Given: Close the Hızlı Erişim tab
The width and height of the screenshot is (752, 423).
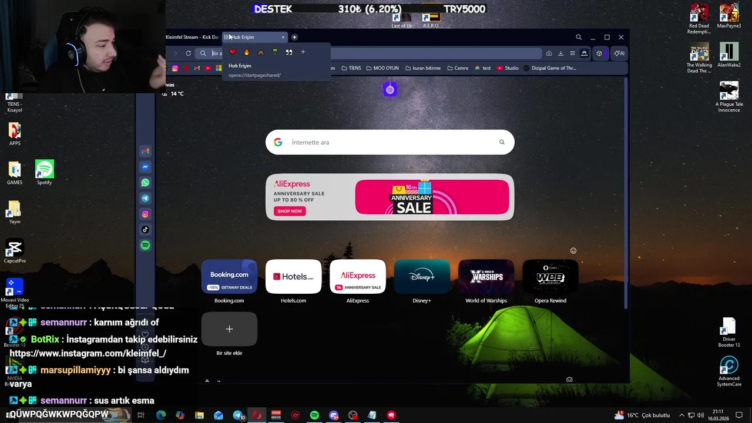Looking at the screenshot, I should point(283,37).
